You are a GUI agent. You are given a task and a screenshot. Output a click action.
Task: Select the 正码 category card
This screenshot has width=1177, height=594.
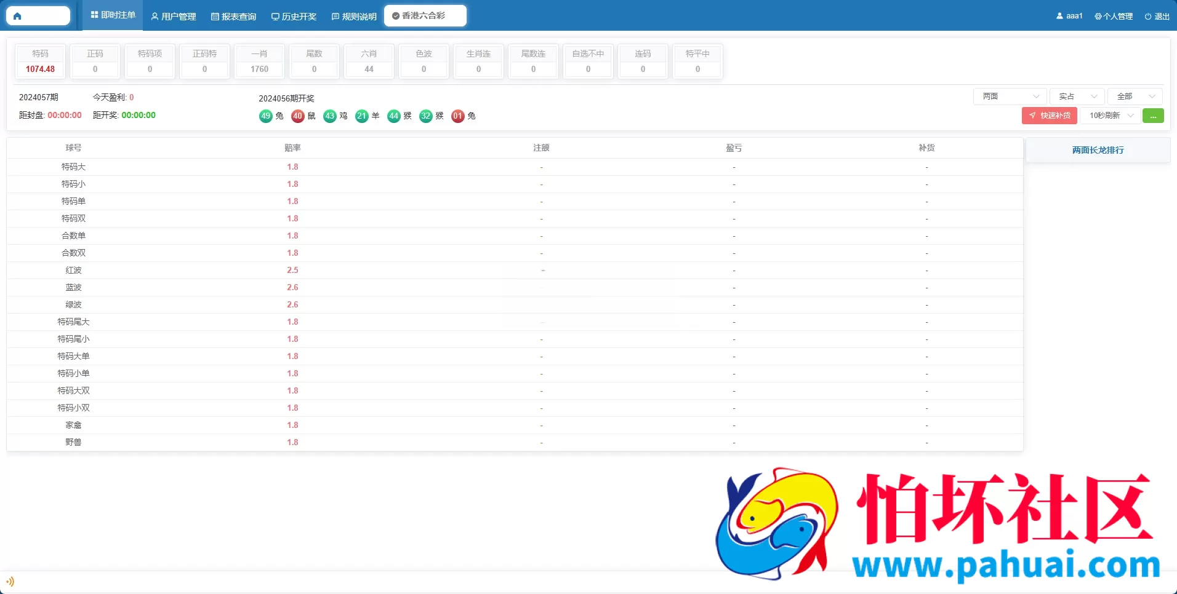tap(95, 61)
